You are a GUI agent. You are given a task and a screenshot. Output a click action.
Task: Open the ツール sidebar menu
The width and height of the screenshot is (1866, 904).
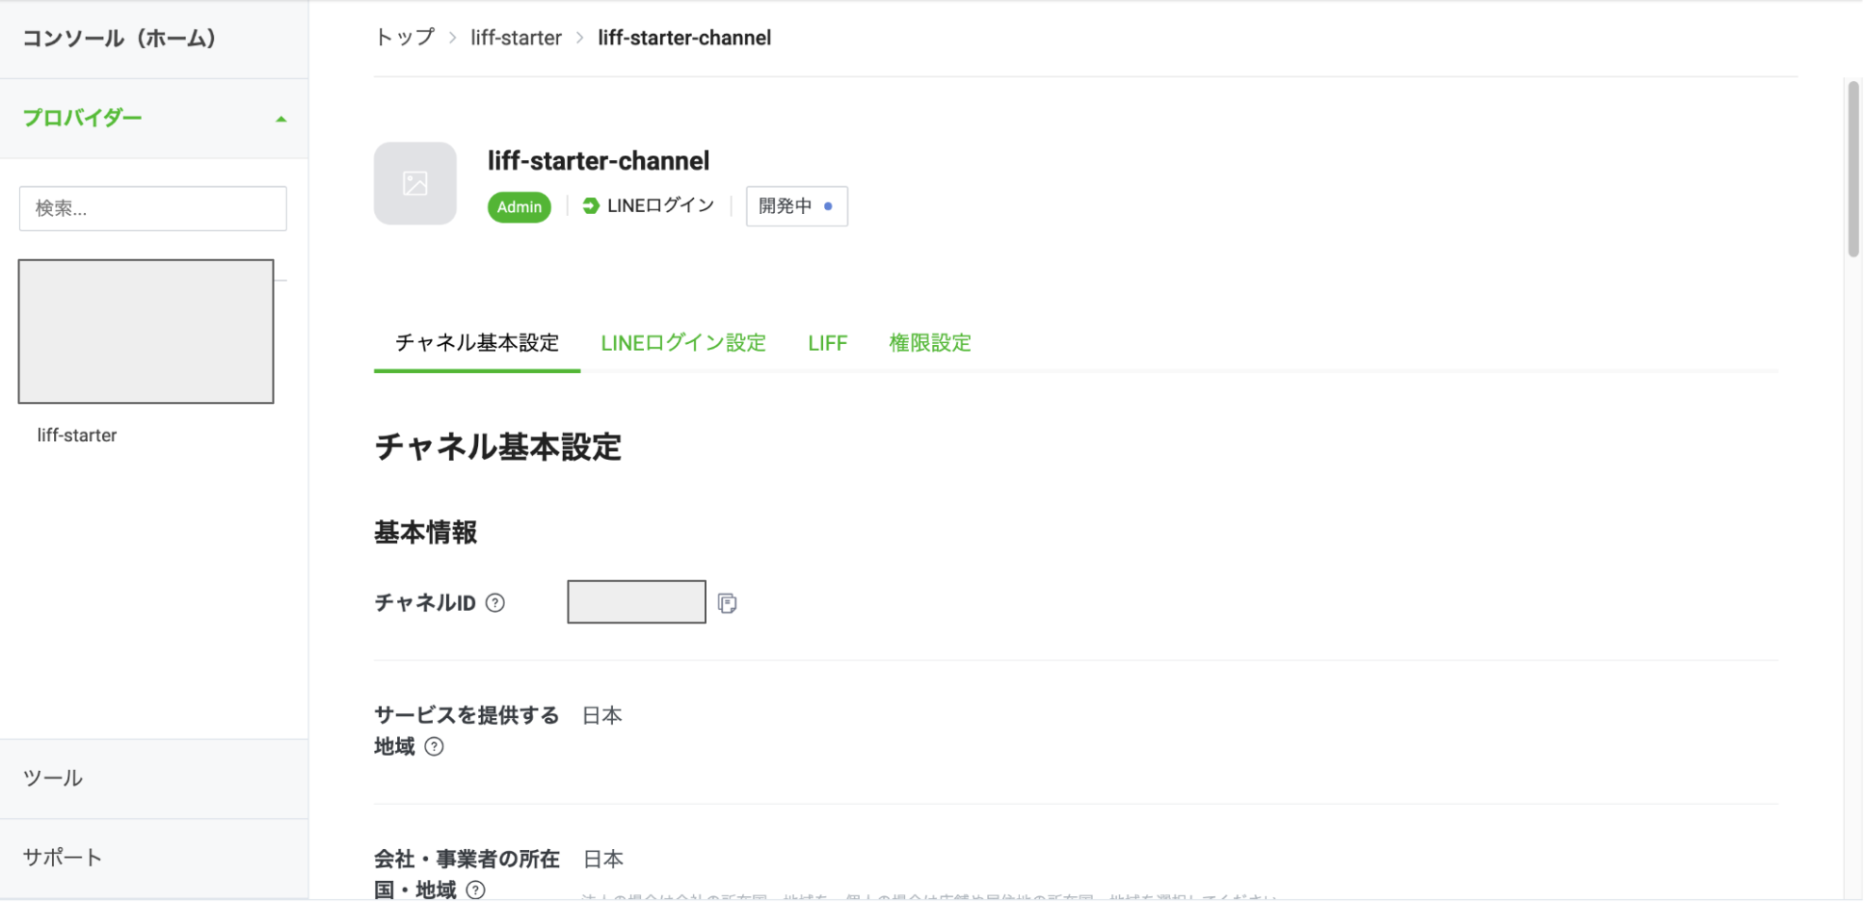(53, 778)
